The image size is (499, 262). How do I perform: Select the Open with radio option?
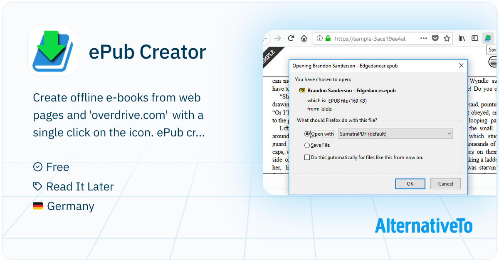pyautogui.click(x=307, y=134)
